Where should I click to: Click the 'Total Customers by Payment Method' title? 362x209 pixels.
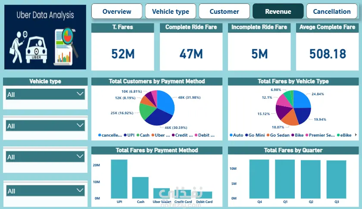[157, 81]
